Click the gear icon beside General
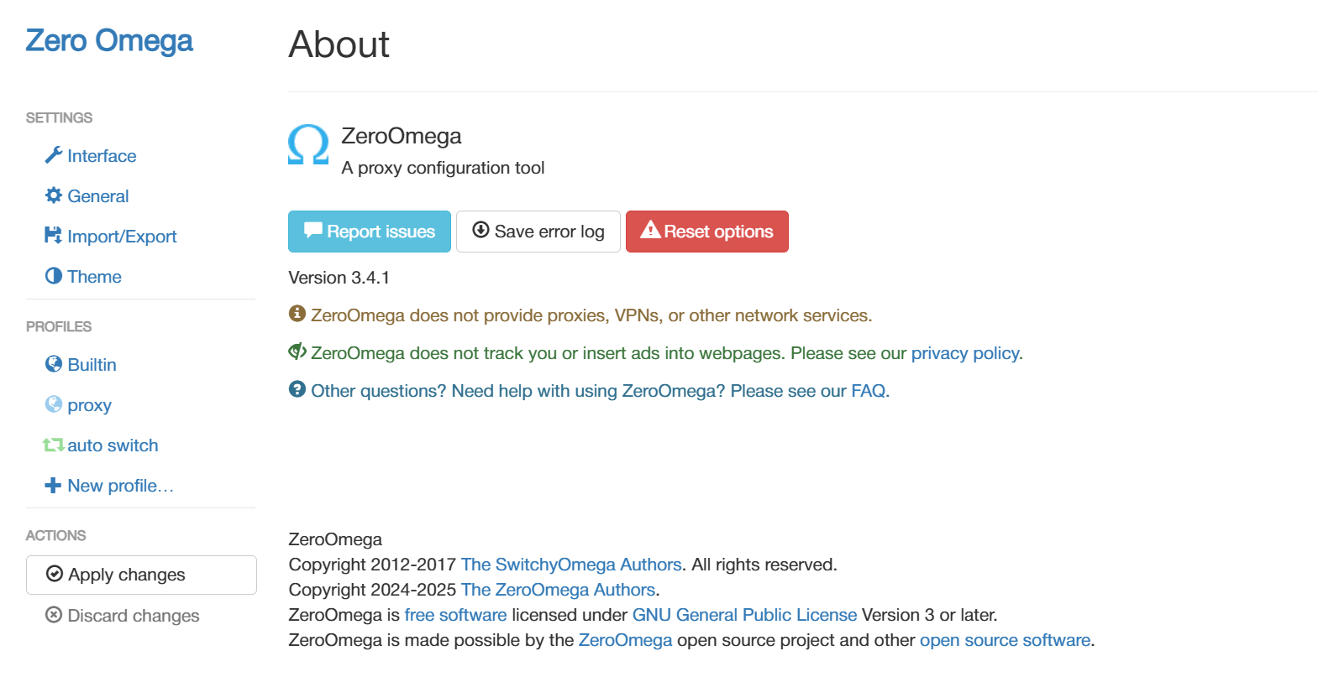1318x682 pixels. point(54,195)
